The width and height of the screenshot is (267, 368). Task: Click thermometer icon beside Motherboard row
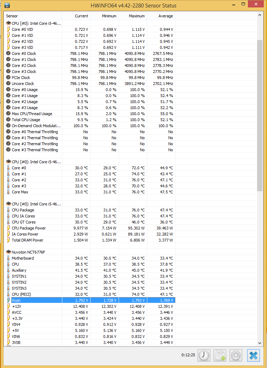(x=8, y=258)
